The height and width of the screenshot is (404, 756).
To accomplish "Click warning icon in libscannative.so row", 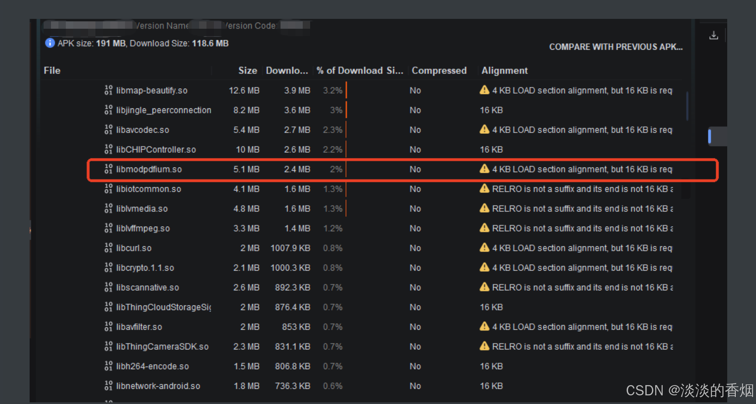I will 485,287.
